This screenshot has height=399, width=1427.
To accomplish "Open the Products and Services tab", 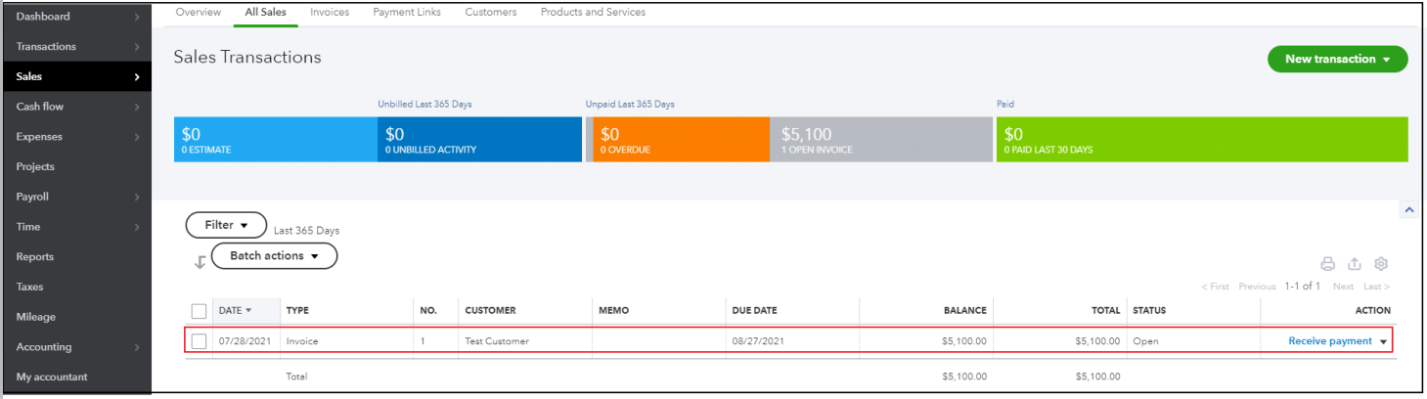I will [593, 13].
